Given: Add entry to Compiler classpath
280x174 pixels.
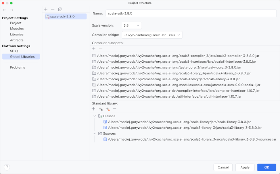Looking at the screenshot, I should [94, 48].
